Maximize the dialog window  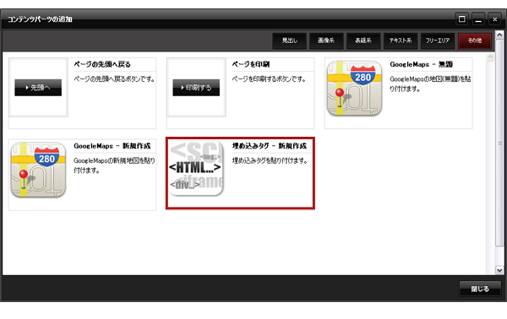461,19
